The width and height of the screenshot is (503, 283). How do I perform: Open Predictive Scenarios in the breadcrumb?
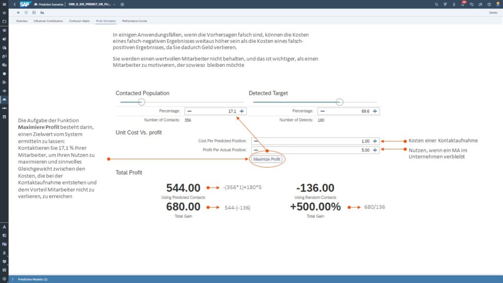[x=51, y=4]
